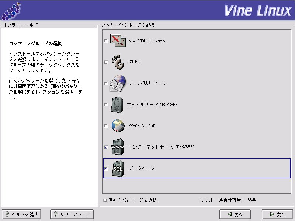
Task: Click the インストール合計容量 584M text
Action: (227, 200)
